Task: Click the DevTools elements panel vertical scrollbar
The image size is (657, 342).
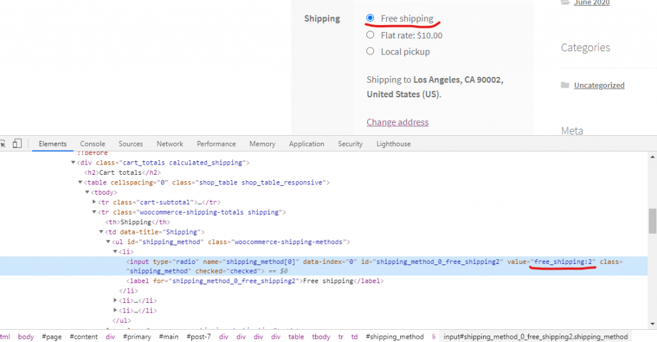Action: click(x=653, y=221)
